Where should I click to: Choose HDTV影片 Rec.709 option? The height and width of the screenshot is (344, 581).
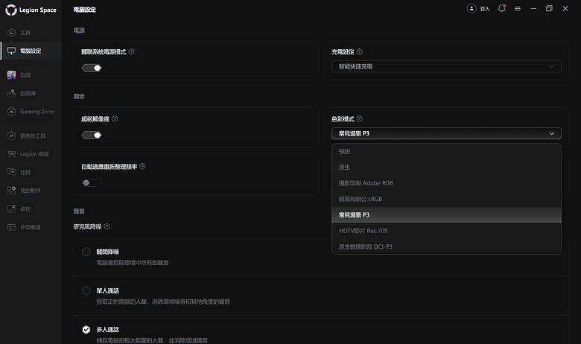click(x=446, y=231)
